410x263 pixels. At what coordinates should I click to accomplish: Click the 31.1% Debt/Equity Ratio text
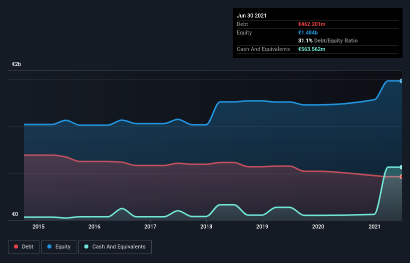(x=328, y=40)
